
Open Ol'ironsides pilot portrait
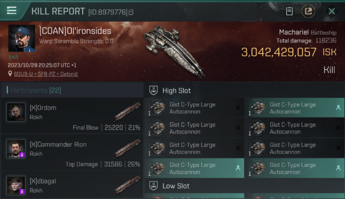21,38
